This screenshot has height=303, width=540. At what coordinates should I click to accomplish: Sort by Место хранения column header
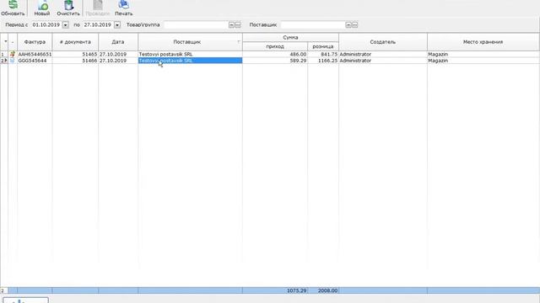[483, 42]
